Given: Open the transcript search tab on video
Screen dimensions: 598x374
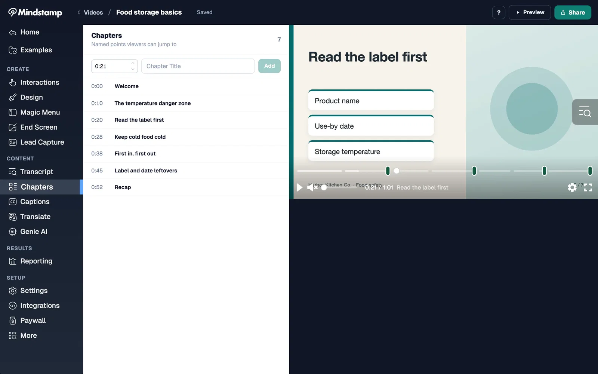Looking at the screenshot, I should click(x=585, y=112).
